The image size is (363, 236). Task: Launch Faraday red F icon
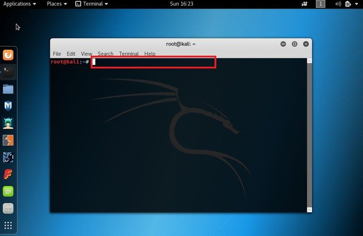(8, 174)
